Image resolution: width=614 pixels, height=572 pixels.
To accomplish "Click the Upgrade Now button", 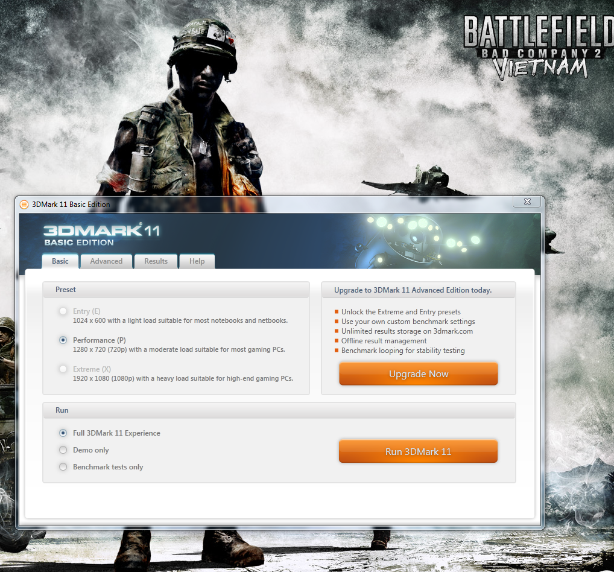I will [x=418, y=373].
